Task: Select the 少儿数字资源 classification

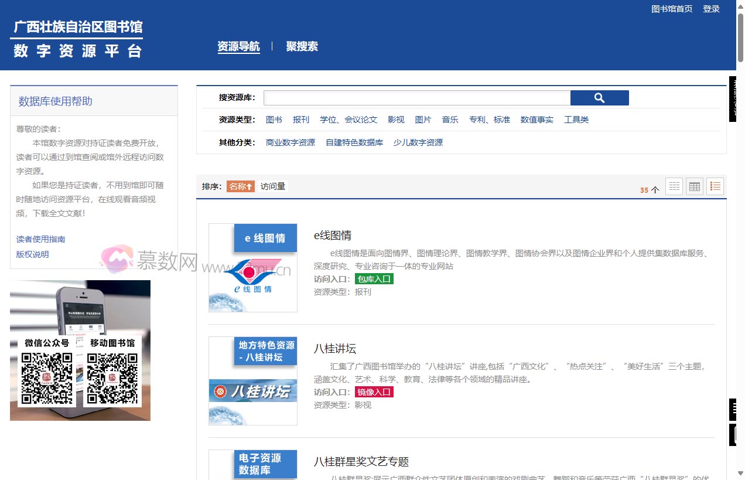Action: [418, 142]
